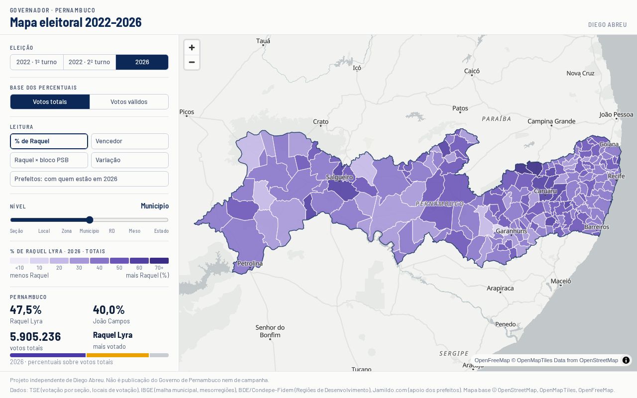Choose the Variação reading
This screenshot has width=637, height=398.
point(130,160)
